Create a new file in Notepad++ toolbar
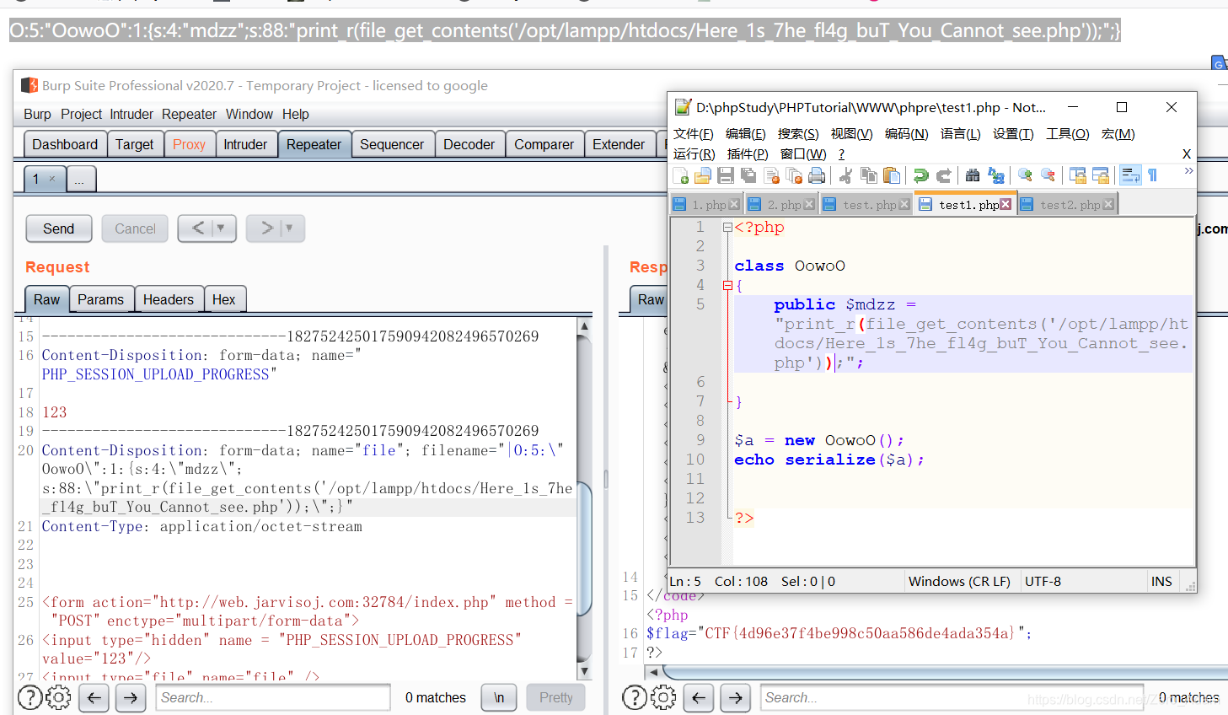The width and height of the screenshot is (1228, 715). 681,175
